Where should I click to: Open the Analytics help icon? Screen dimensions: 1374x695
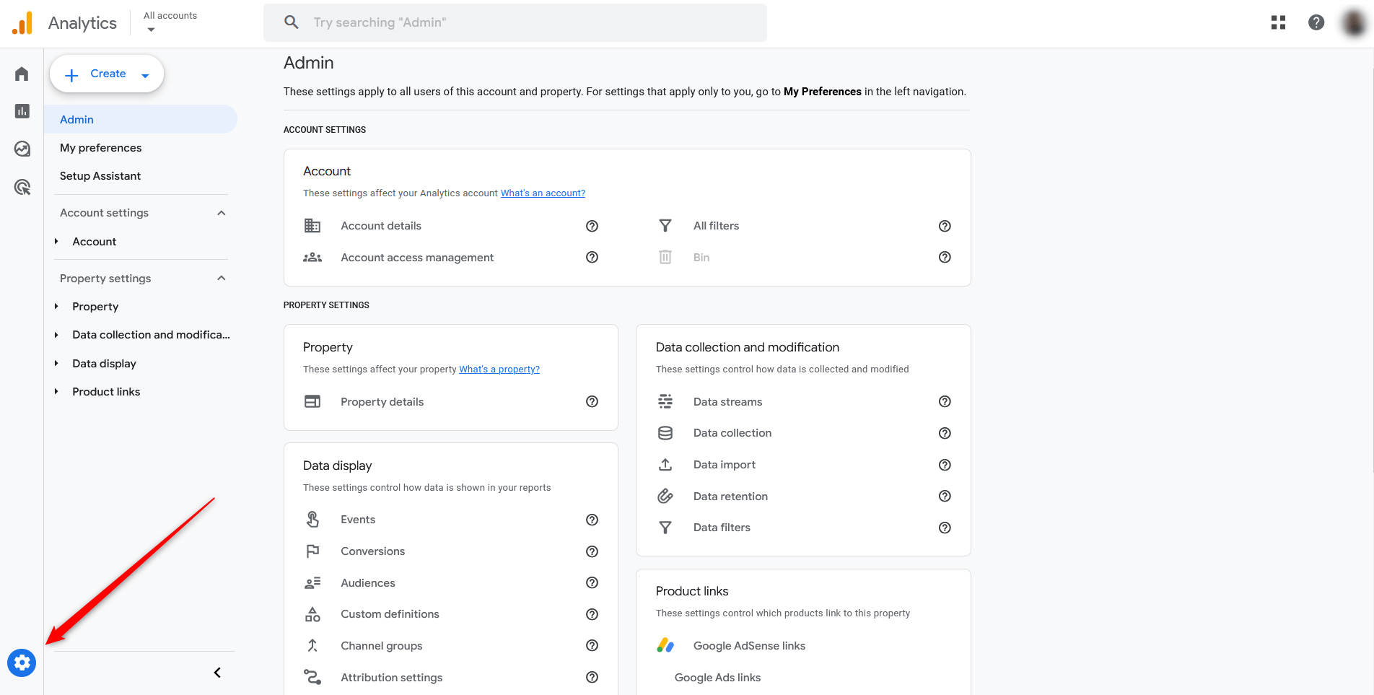coord(1316,22)
